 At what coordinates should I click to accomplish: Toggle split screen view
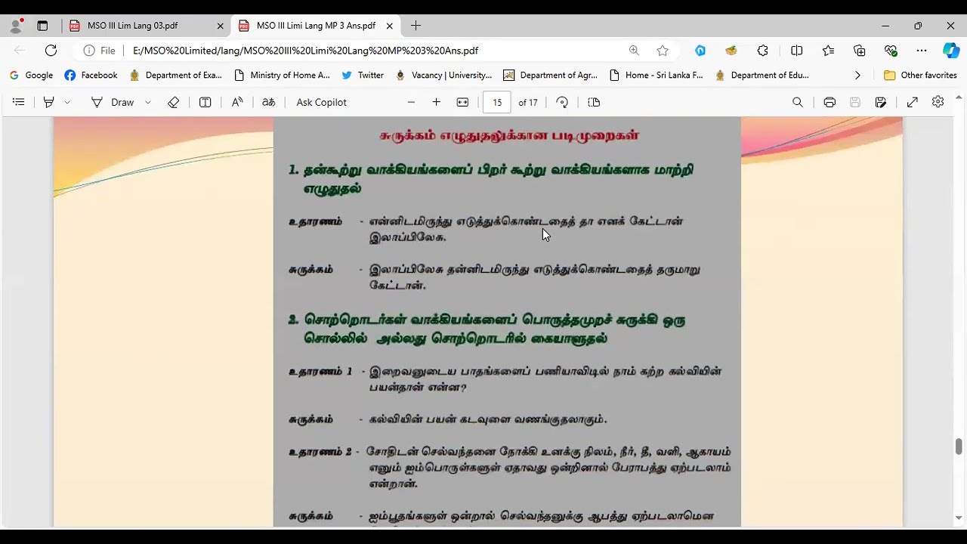pyautogui.click(x=796, y=51)
